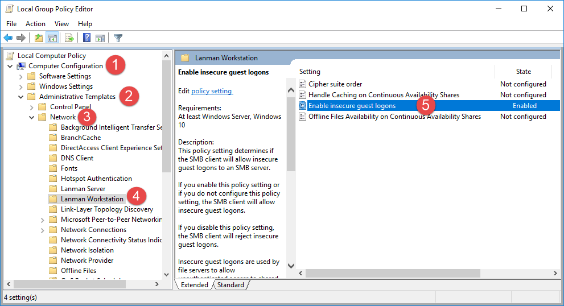The width and height of the screenshot is (564, 306).
Task: Select Link-Layer Topology Discovery folder
Action: 107,209
